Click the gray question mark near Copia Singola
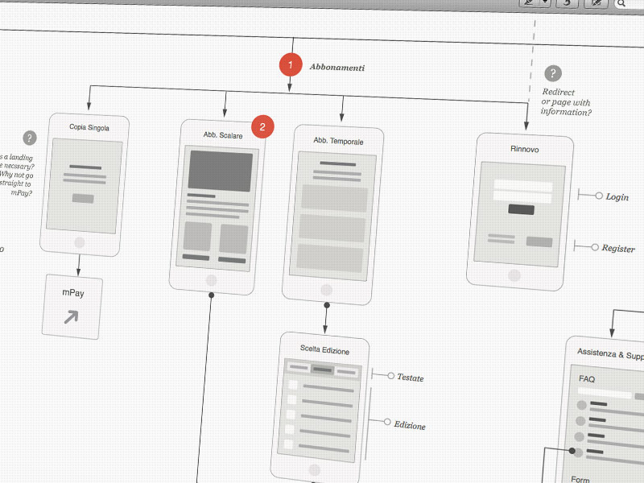644x483 pixels. point(30,138)
